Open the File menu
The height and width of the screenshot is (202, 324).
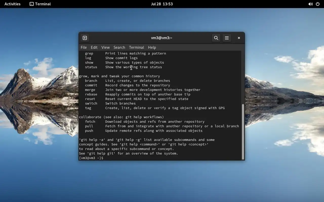(84, 47)
